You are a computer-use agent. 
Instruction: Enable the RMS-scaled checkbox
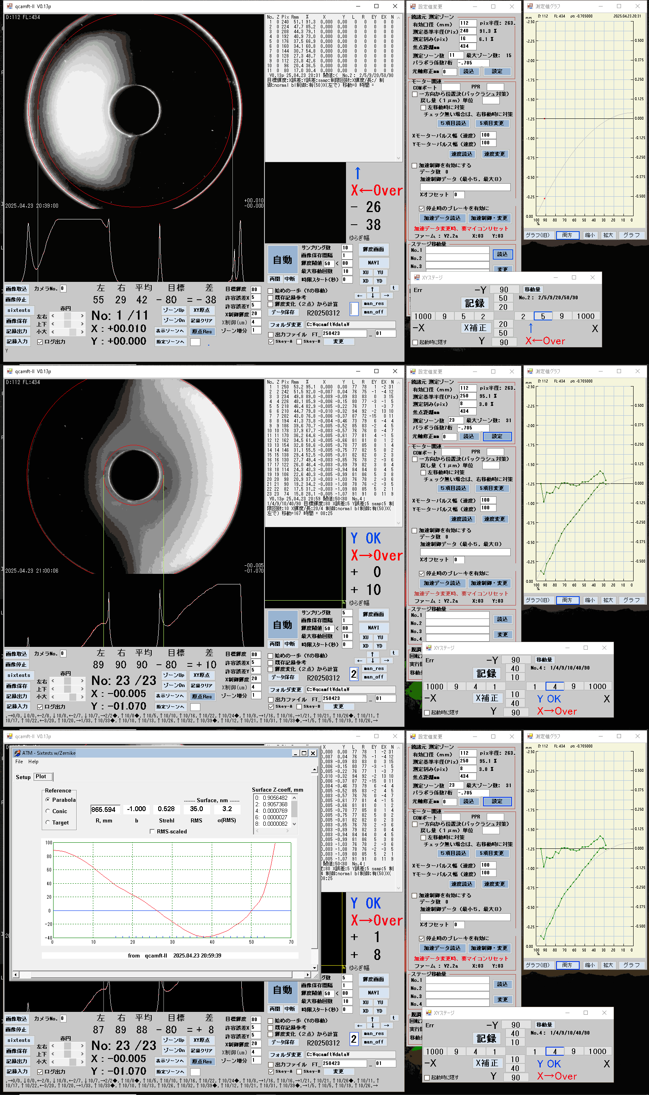click(152, 831)
